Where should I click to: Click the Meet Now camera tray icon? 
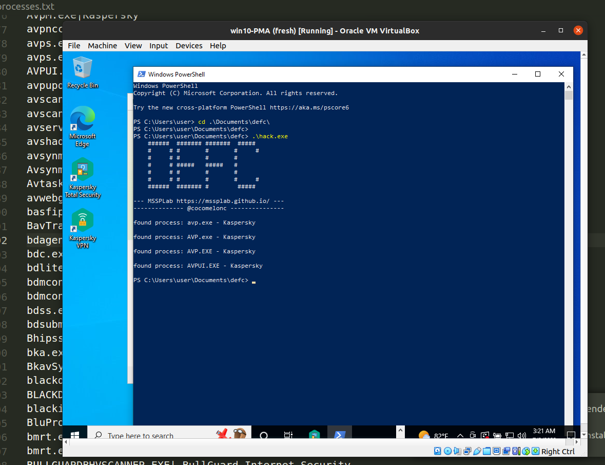click(473, 435)
